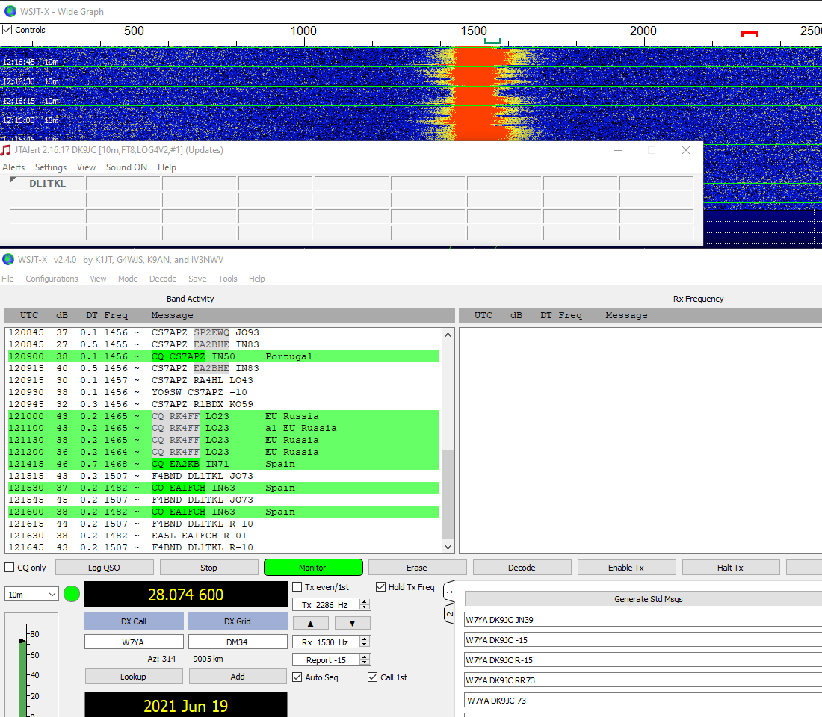Image resolution: width=822 pixels, height=717 pixels.
Task: Open WSJT-X Save menu
Action: [197, 279]
